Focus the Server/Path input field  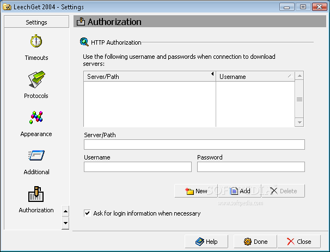(194, 145)
